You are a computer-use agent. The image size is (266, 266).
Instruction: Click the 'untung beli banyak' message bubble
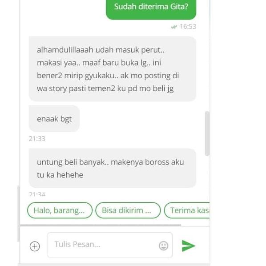point(113,168)
